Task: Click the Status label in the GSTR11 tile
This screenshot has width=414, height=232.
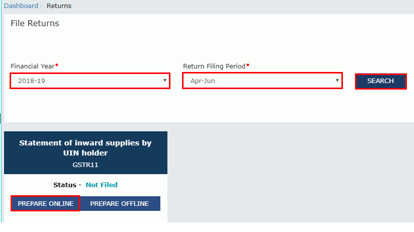Action: click(67, 185)
